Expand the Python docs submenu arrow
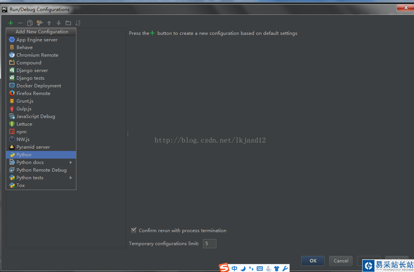This screenshot has height=272, width=414. coord(71,162)
